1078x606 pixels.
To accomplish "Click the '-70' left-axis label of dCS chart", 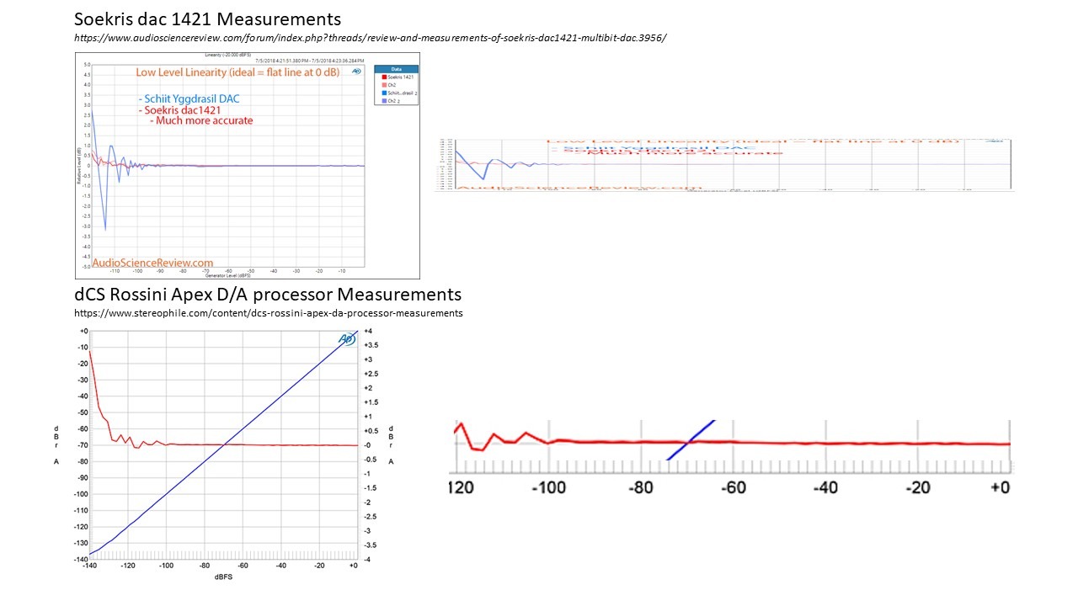I will pyautogui.click(x=82, y=444).
